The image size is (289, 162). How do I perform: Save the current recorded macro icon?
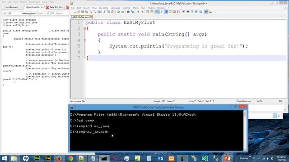[200, 12]
